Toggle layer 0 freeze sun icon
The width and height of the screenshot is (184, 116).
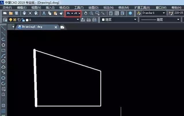(x=15, y=20)
